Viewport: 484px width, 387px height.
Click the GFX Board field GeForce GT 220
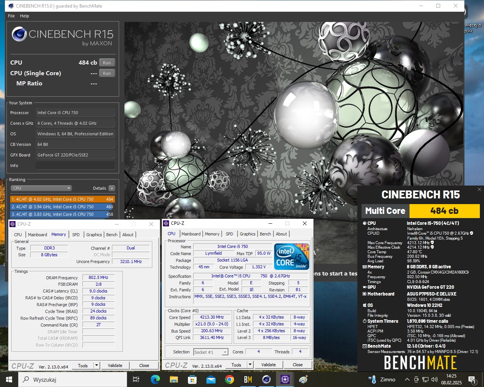[x=75, y=155]
